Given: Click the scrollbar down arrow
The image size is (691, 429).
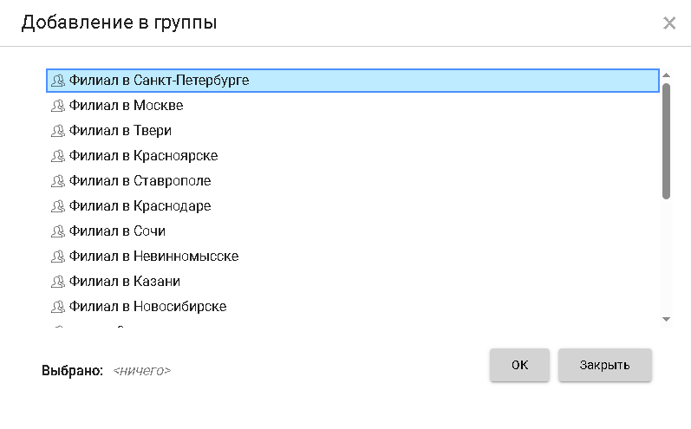Looking at the screenshot, I should coord(667,319).
